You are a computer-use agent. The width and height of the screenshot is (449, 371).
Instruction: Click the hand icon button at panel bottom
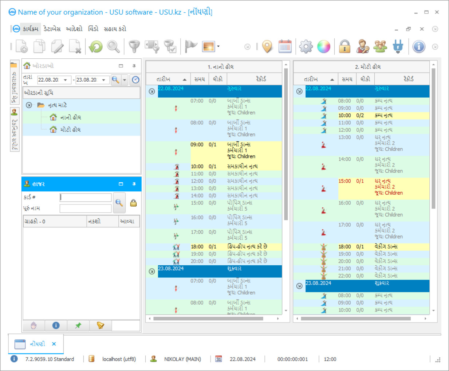[x=34, y=325]
